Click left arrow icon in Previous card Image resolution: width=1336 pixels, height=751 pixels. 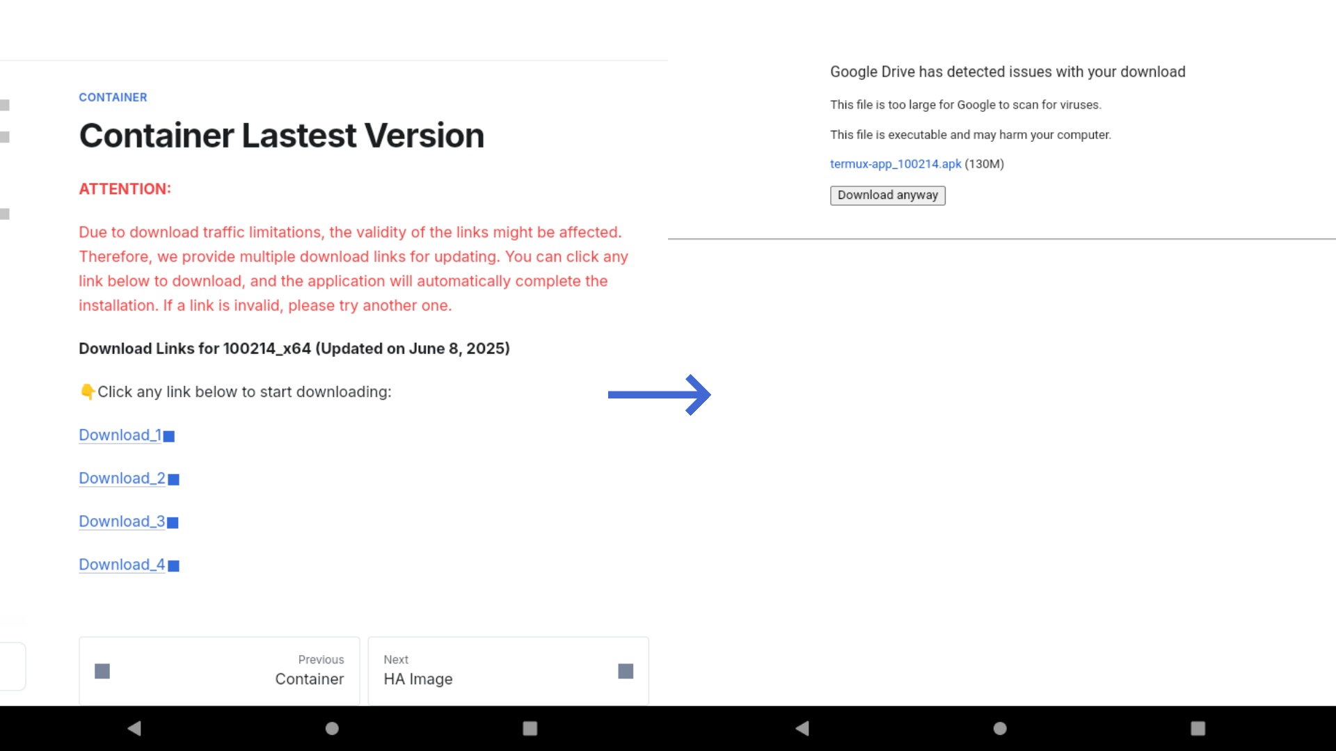point(102,671)
